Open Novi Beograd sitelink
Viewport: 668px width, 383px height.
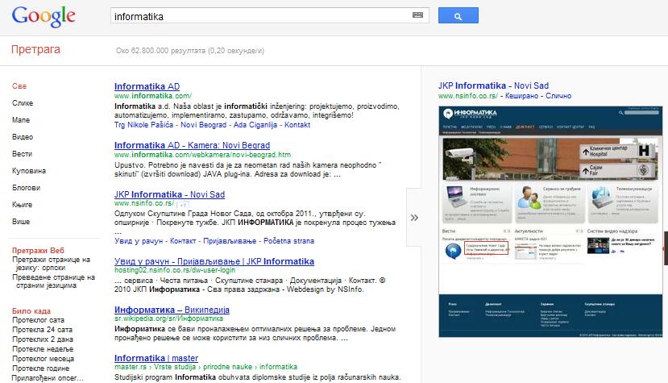203,125
